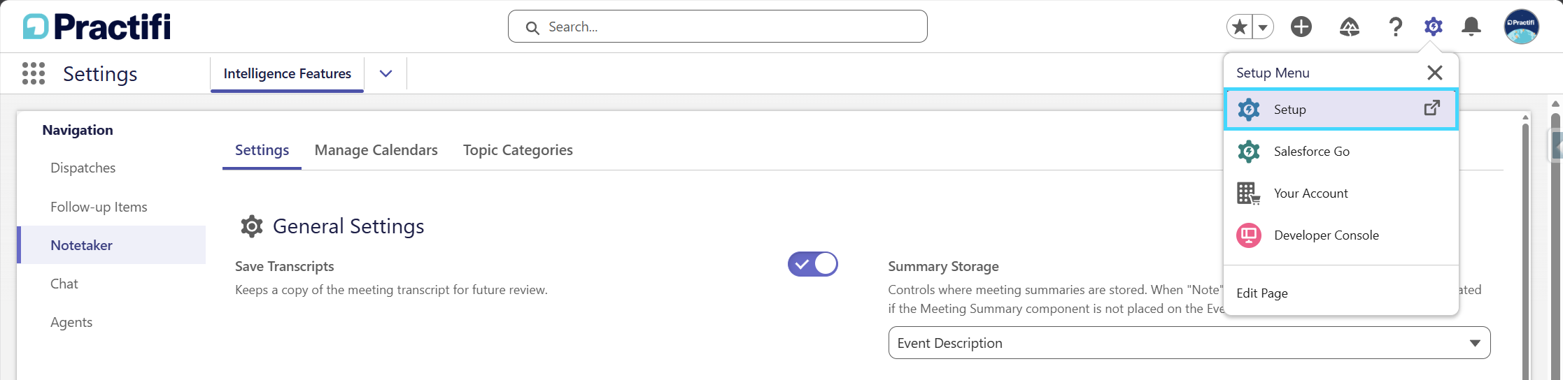Switch to the Manage Calendars tab
The image size is (1563, 380).
[376, 150]
